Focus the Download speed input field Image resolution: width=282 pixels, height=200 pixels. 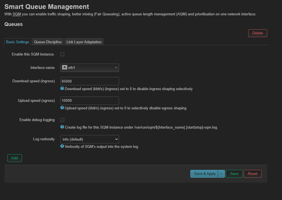pos(90,81)
